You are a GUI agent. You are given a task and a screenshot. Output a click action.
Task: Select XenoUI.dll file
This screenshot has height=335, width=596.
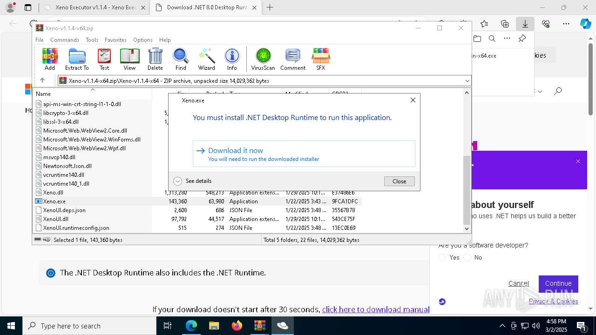pyautogui.click(x=55, y=219)
